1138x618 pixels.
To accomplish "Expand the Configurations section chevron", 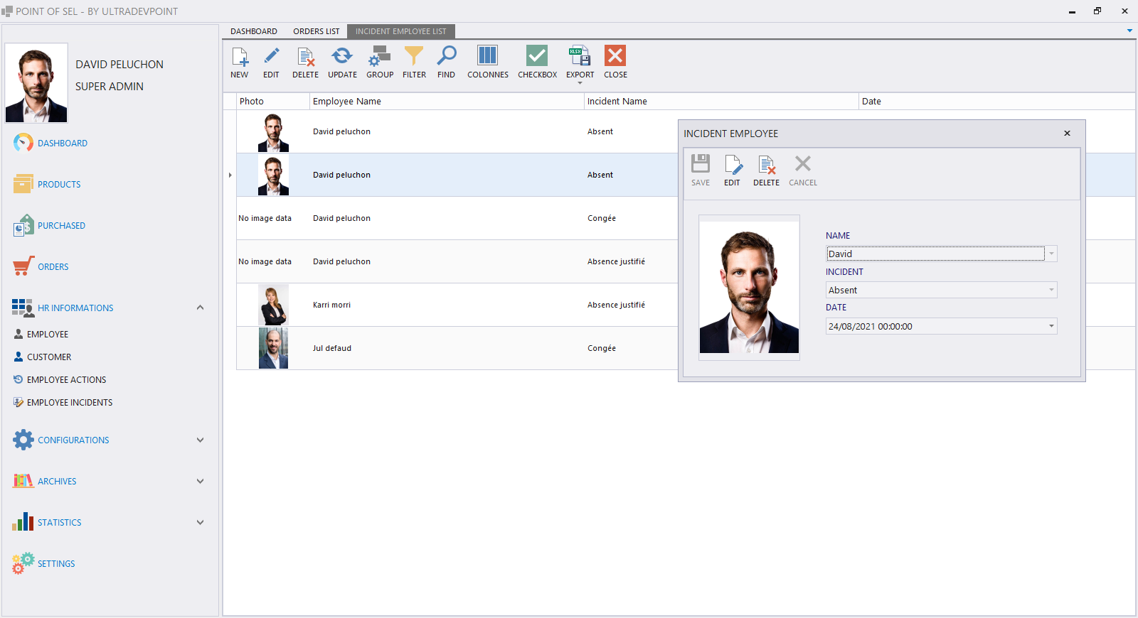I will [x=200, y=440].
